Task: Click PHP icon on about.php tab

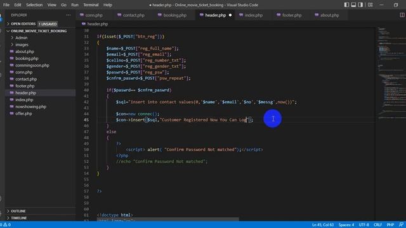Action: tap(317, 15)
